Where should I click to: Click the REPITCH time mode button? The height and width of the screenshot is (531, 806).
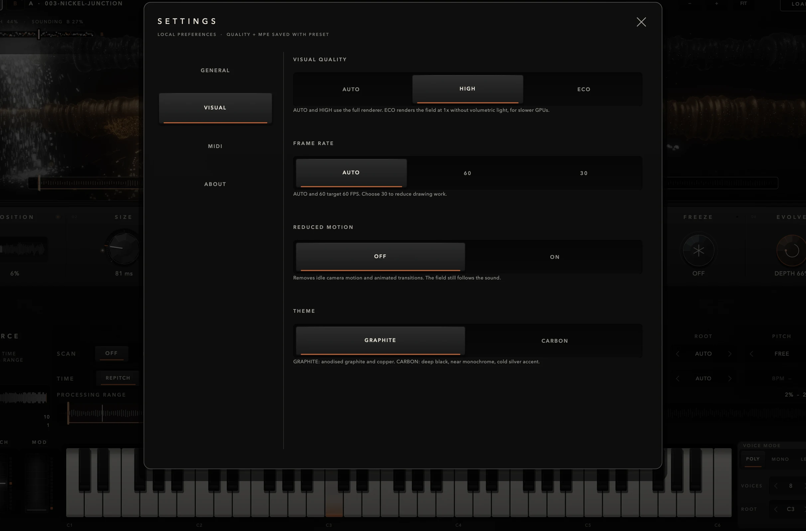(x=117, y=378)
